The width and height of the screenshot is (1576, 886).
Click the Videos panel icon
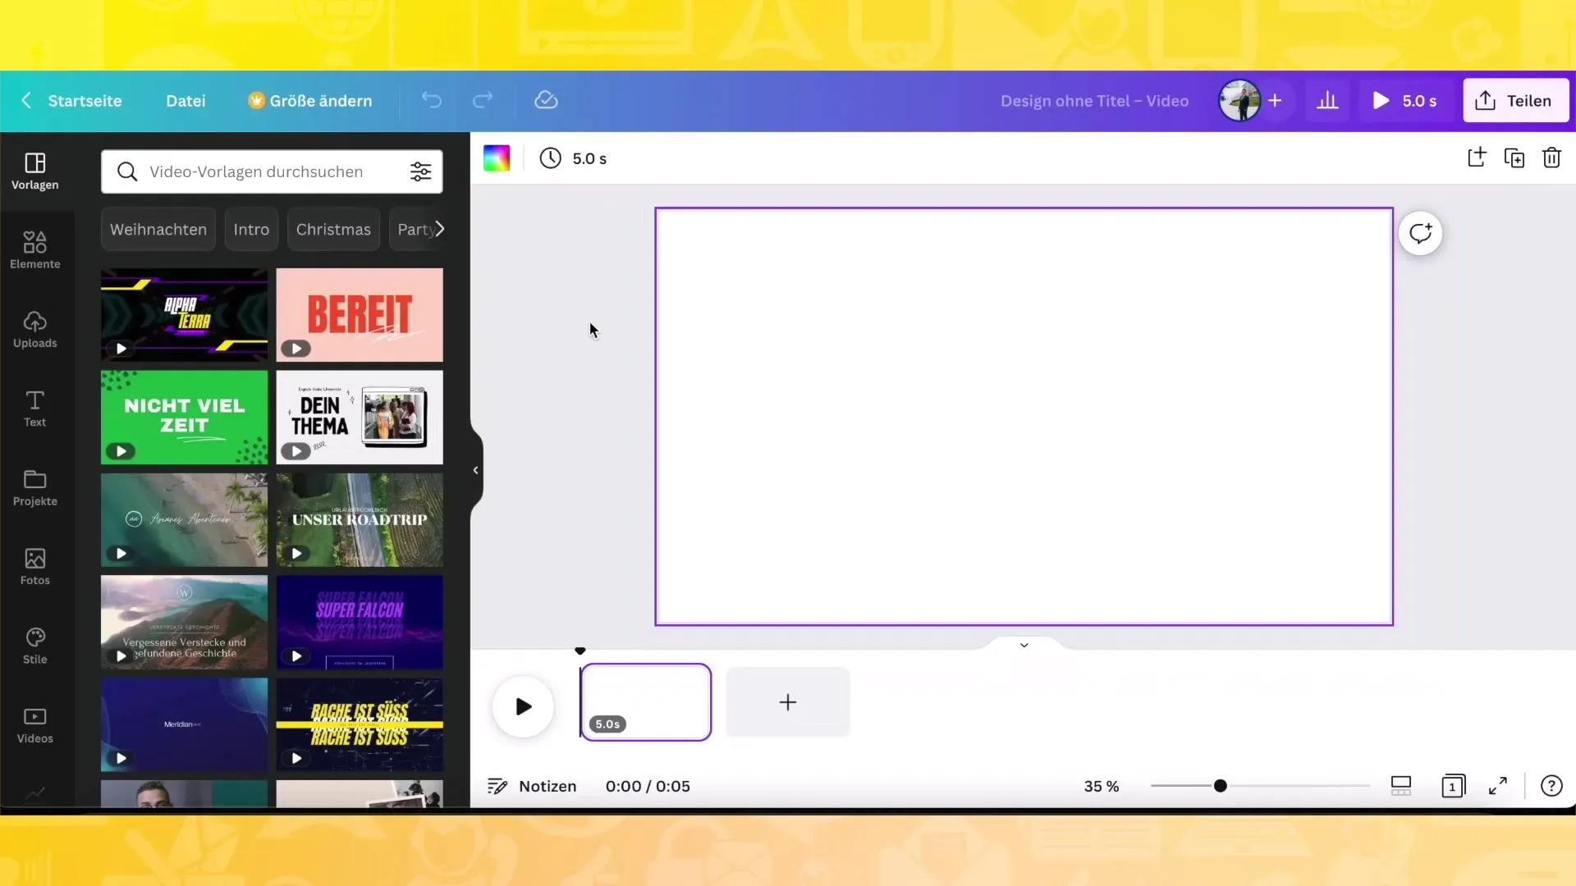[34, 724]
